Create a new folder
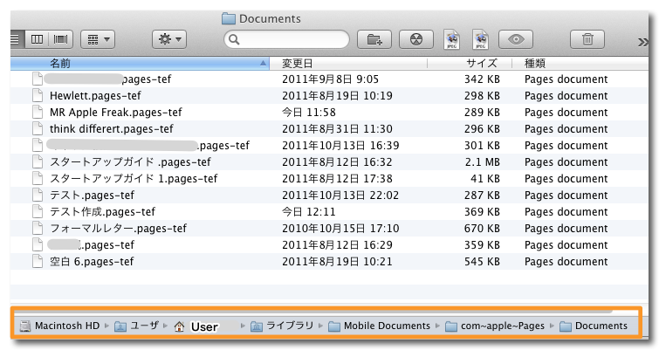 374,39
